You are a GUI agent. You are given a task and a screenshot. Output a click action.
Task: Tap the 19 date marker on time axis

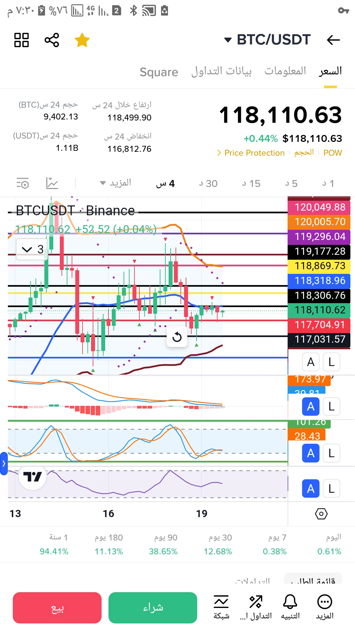click(x=202, y=514)
